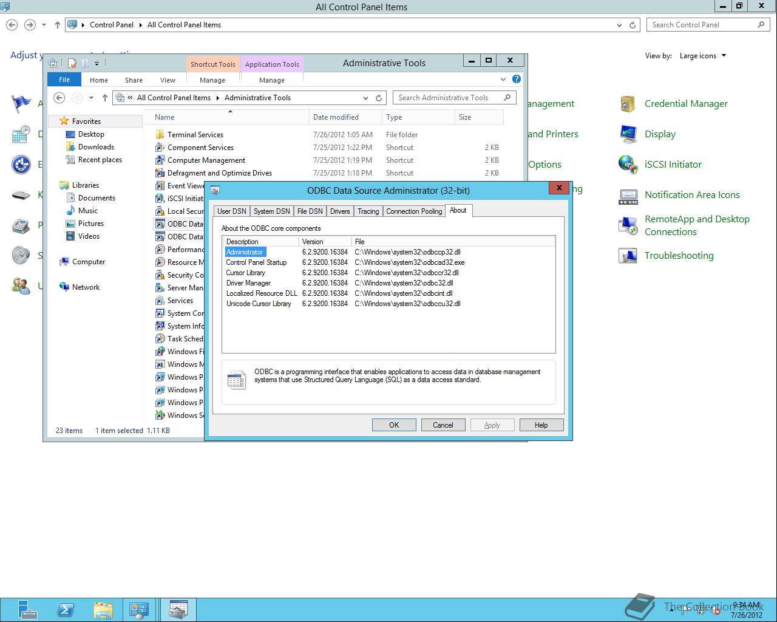Viewport: 777px width, 622px height.
Task: Click search magnifier in Search Control Panel box
Action: click(x=761, y=25)
